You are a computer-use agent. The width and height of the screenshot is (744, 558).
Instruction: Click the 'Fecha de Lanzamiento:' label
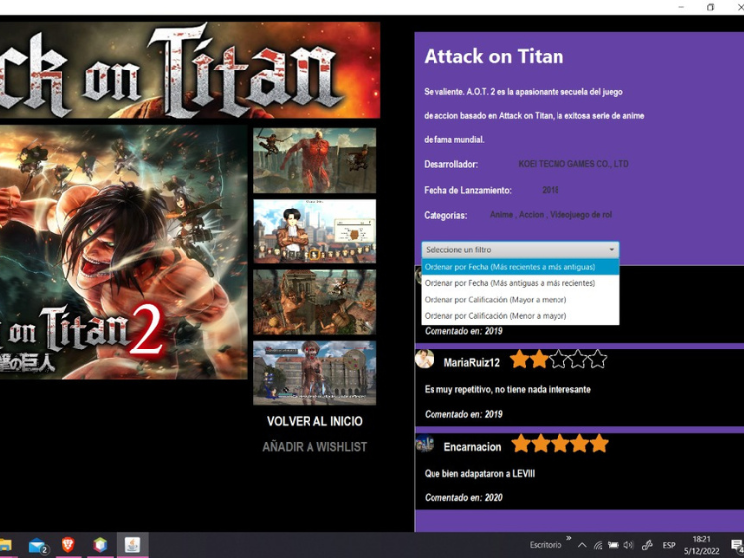(467, 190)
